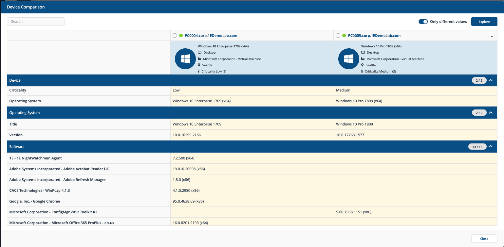Viewport: 504px width, 247px height.
Task: Select the Microsoft Office 365 ProPlus row
Action: click(x=252, y=222)
